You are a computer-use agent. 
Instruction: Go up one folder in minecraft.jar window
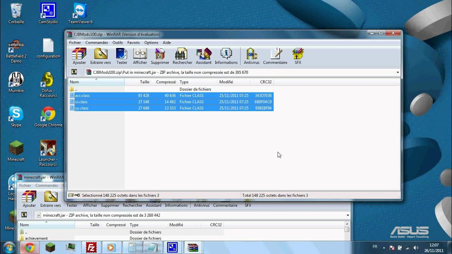click(24, 215)
